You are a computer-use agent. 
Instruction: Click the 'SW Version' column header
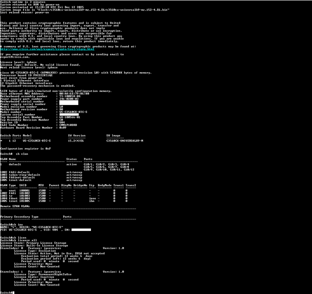(x=77, y=136)
